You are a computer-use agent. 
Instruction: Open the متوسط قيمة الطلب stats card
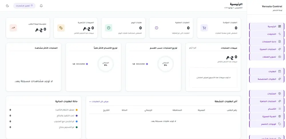pos(28,28)
